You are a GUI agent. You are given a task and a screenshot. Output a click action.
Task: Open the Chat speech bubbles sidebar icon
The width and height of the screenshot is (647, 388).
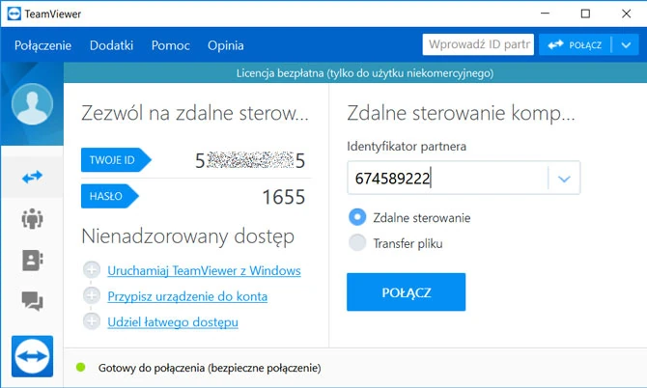tap(32, 301)
